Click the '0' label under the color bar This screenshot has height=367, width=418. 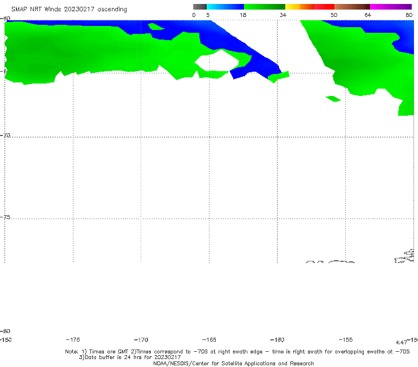pos(194,15)
